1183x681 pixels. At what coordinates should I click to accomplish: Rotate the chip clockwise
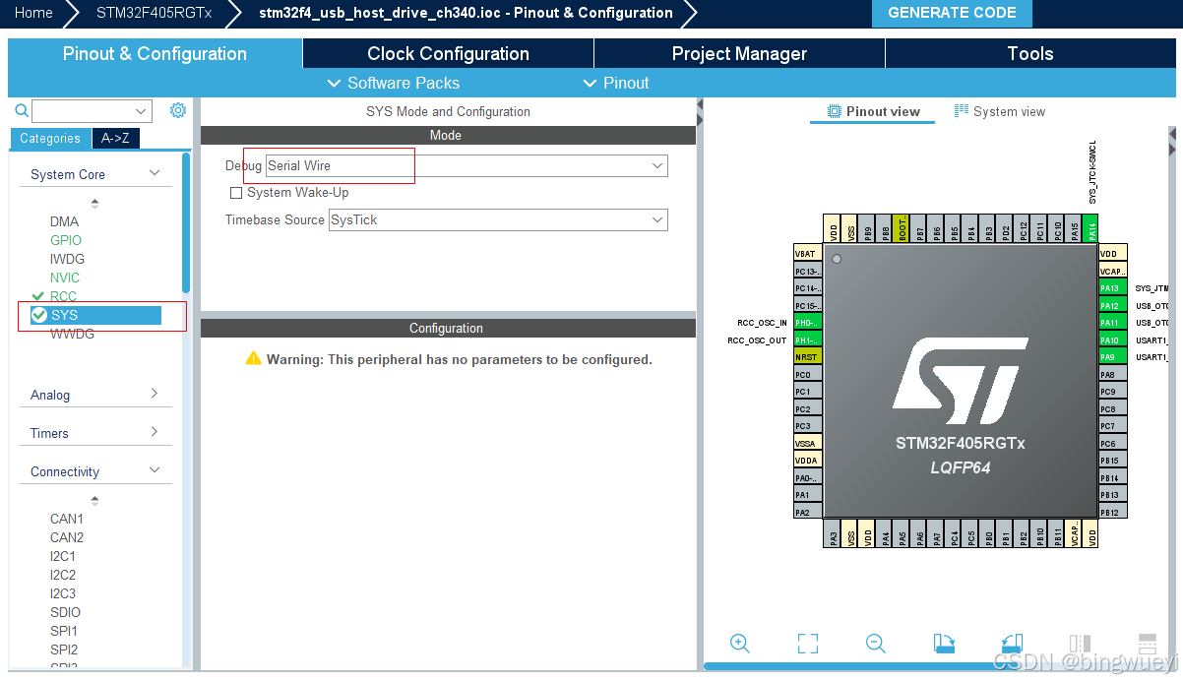tap(944, 644)
